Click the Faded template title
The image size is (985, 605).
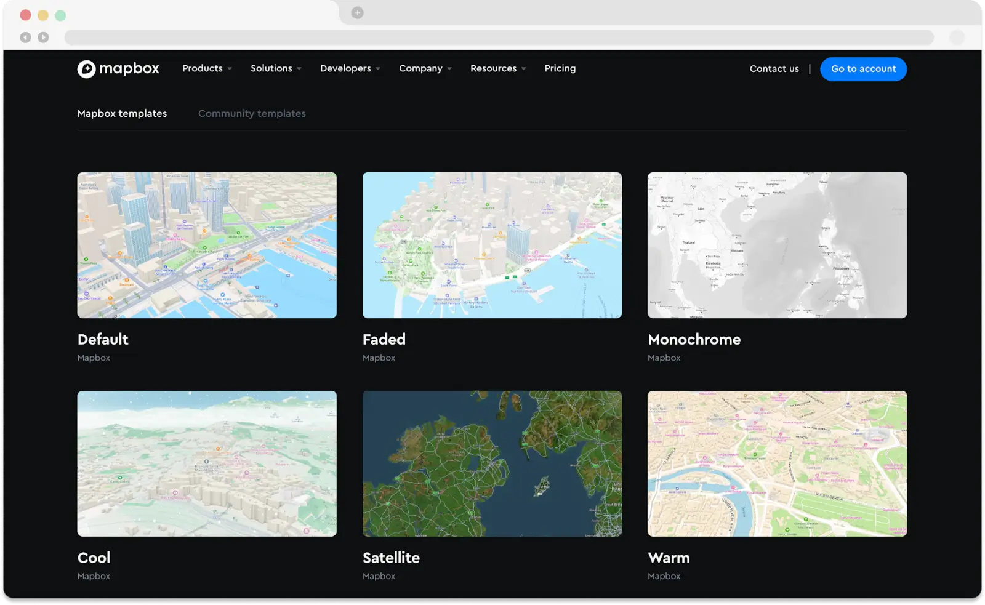tap(384, 339)
